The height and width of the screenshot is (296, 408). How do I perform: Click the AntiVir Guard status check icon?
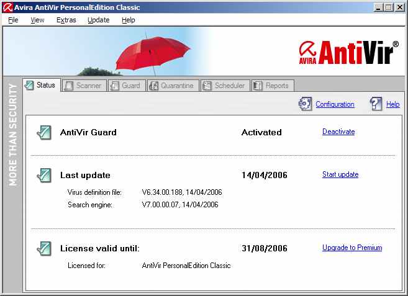click(44, 133)
